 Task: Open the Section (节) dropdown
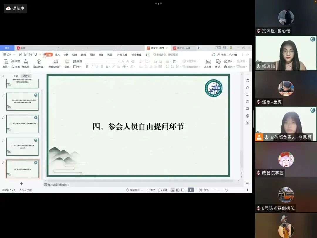pyautogui.click(x=77, y=67)
